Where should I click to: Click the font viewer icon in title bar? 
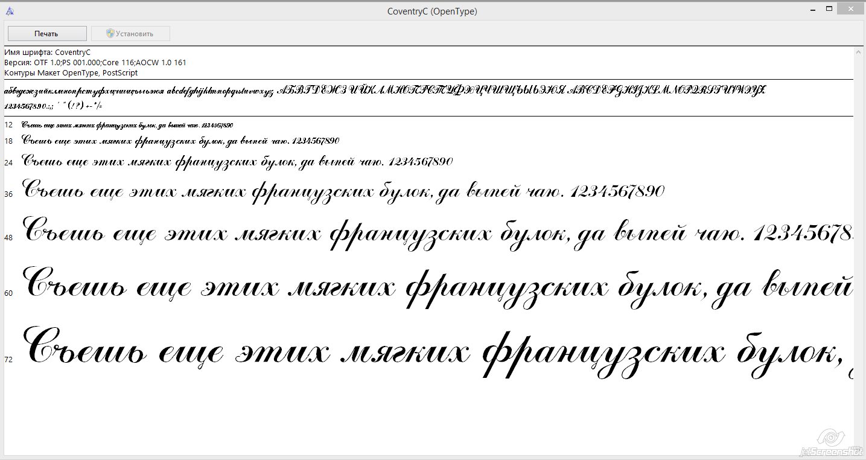[x=10, y=11]
